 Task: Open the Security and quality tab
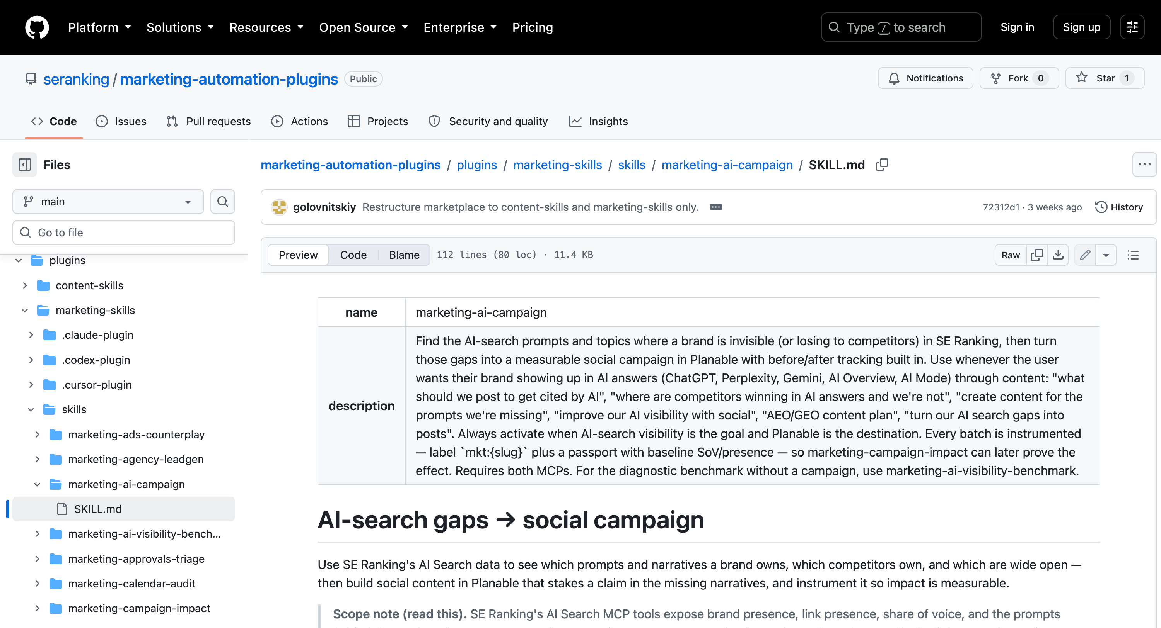488,121
